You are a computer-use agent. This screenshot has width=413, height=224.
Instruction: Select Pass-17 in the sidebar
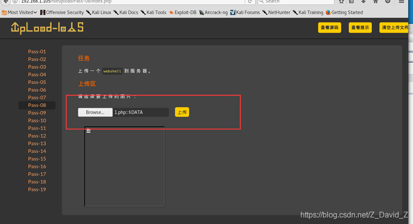(37, 174)
